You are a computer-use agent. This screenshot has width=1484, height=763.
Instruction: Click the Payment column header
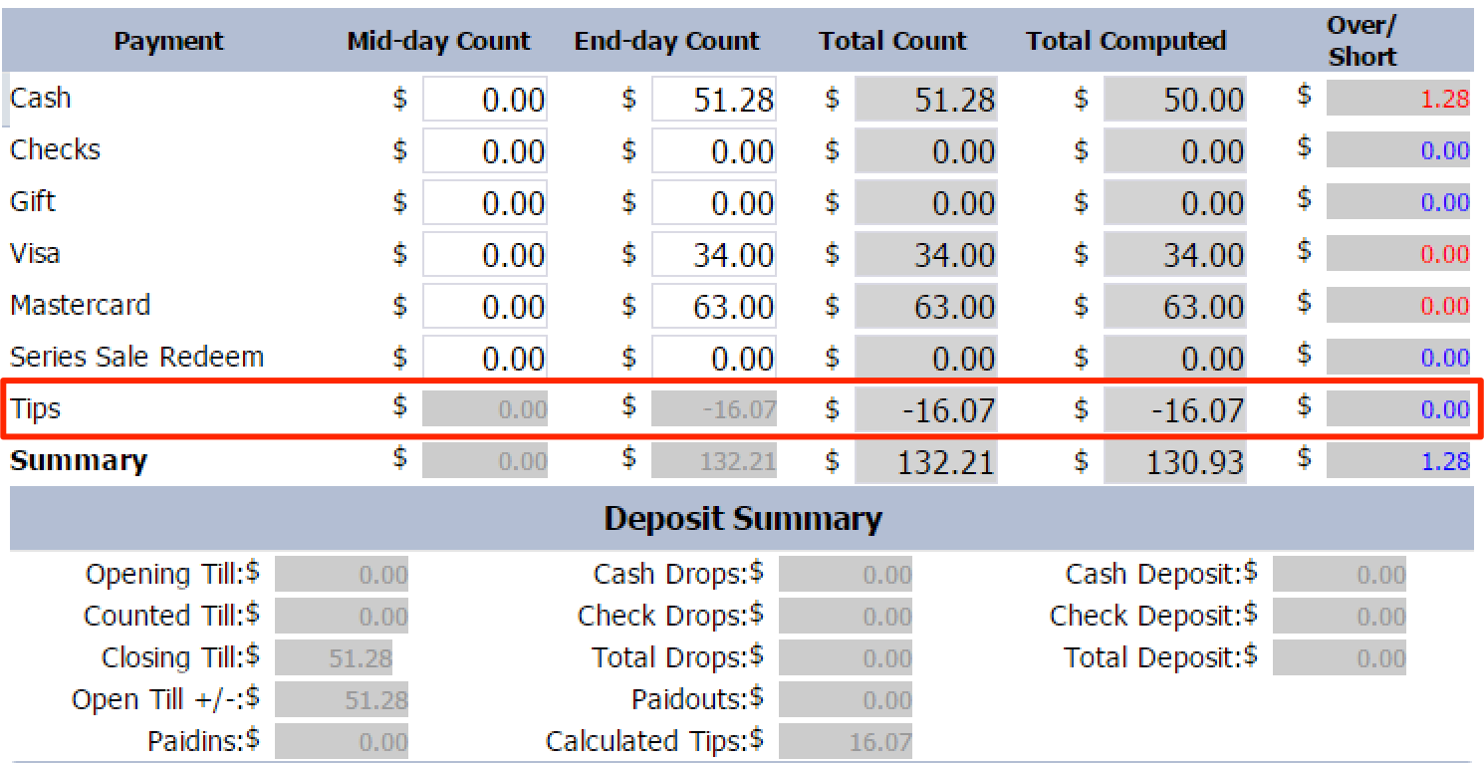pos(168,41)
